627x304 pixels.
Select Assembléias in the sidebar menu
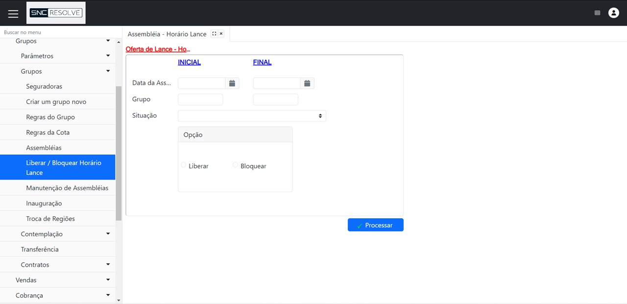[x=44, y=148]
